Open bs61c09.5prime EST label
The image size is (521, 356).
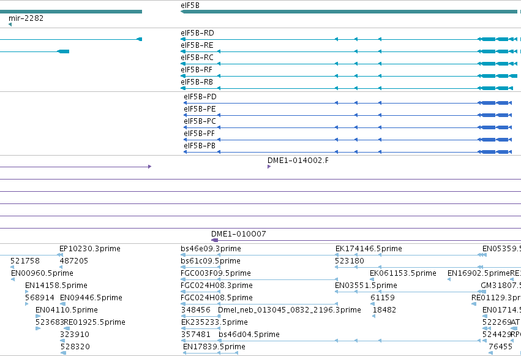[211, 261]
